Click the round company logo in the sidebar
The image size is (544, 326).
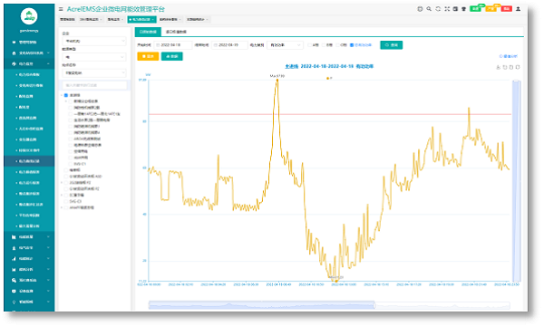point(29,16)
